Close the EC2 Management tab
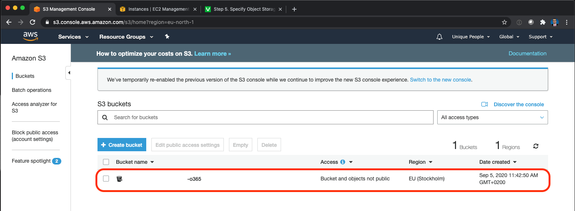Screen dimensions: 575x211 (x=195, y=9)
